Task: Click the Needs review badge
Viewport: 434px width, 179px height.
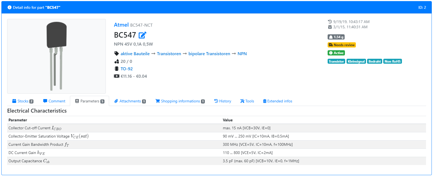Action: pyautogui.click(x=342, y=45)
